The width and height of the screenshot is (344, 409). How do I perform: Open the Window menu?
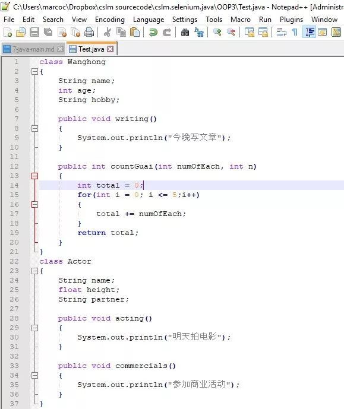click(x=324, y=20)
